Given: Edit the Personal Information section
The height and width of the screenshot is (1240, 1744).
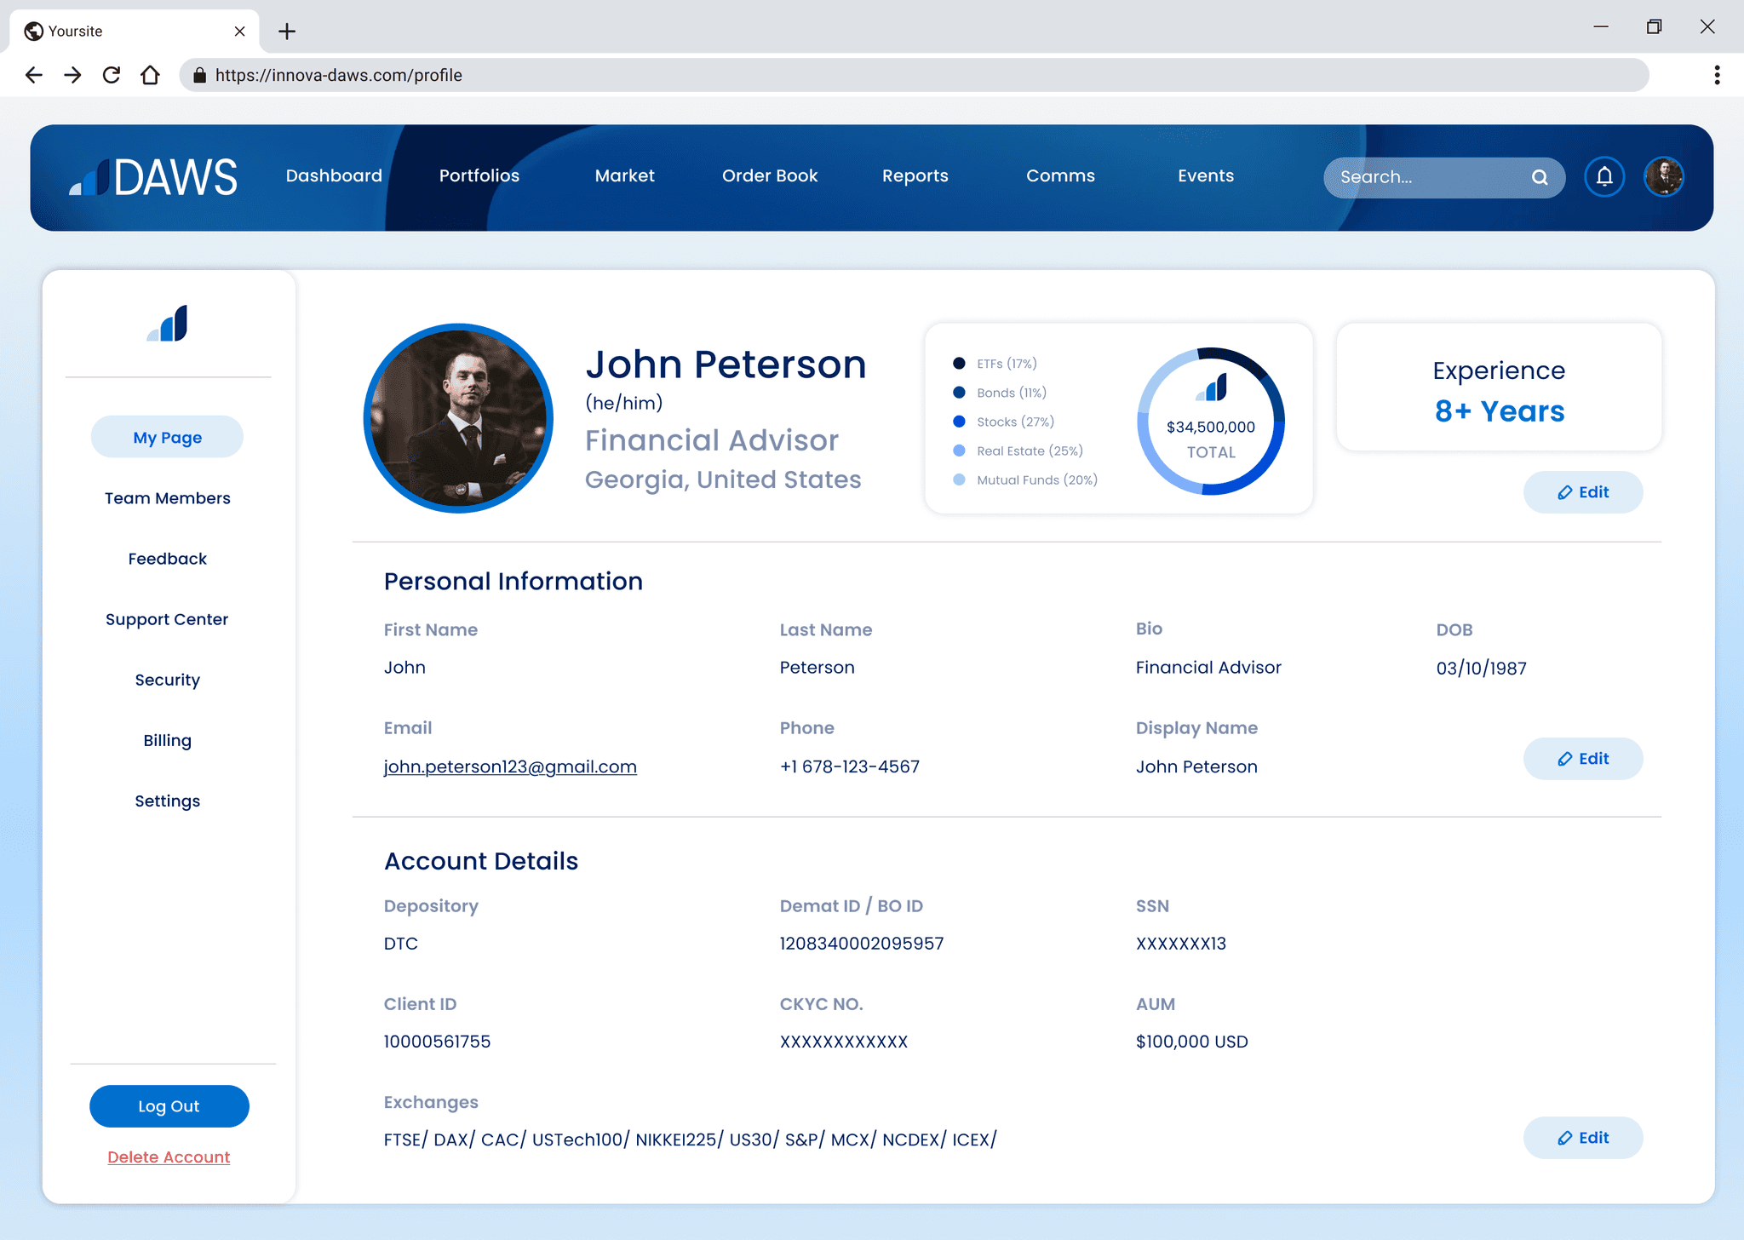Looking at the screenshot, I should 1582,758.
